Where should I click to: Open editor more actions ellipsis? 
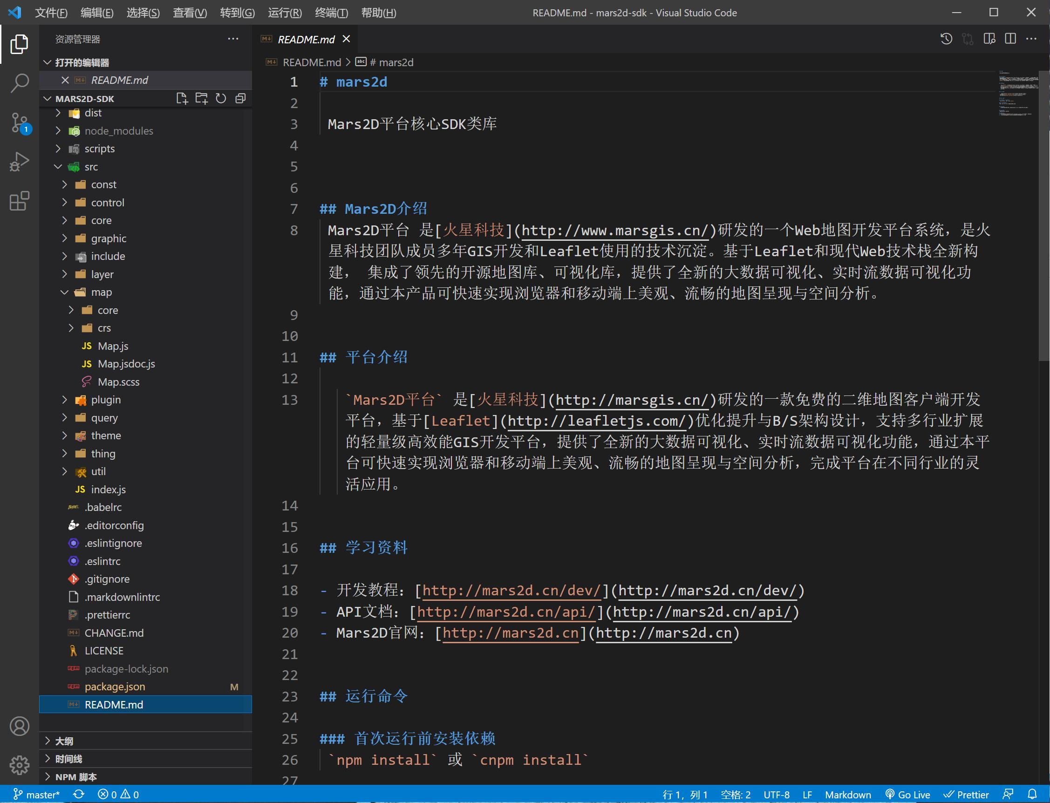click(1031, 39)
